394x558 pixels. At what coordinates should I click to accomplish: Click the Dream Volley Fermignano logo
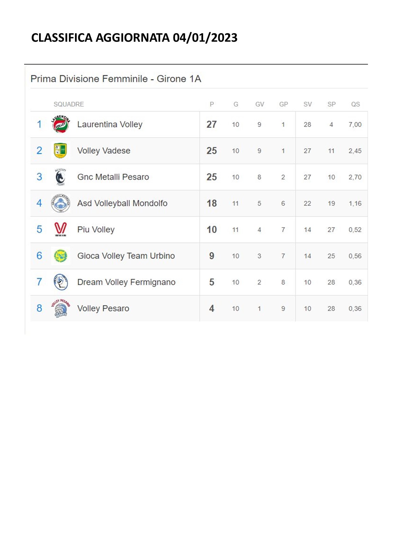[60, 282]
